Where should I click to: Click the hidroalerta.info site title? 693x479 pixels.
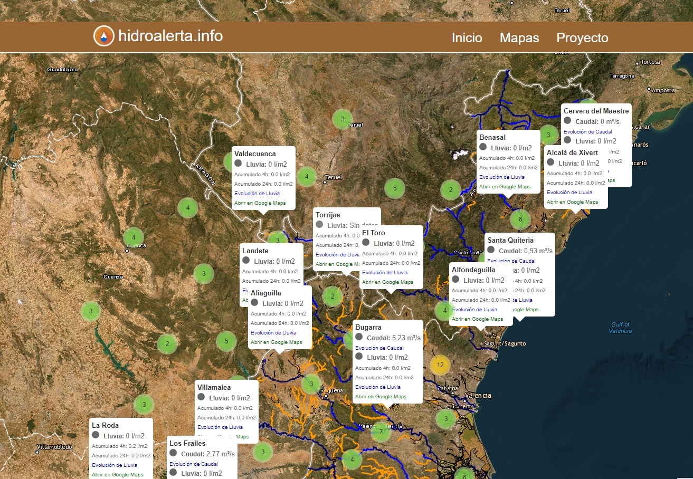tap(170, 36)
